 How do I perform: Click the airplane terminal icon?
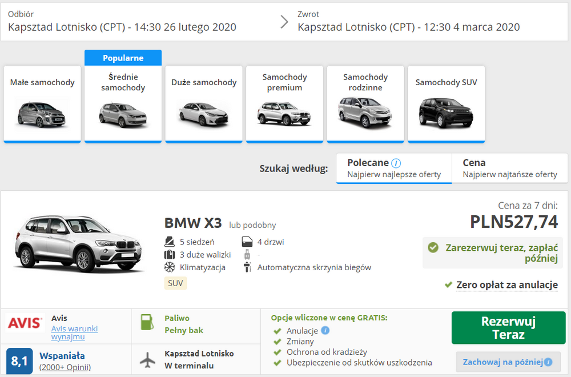[x=147, y=360]
